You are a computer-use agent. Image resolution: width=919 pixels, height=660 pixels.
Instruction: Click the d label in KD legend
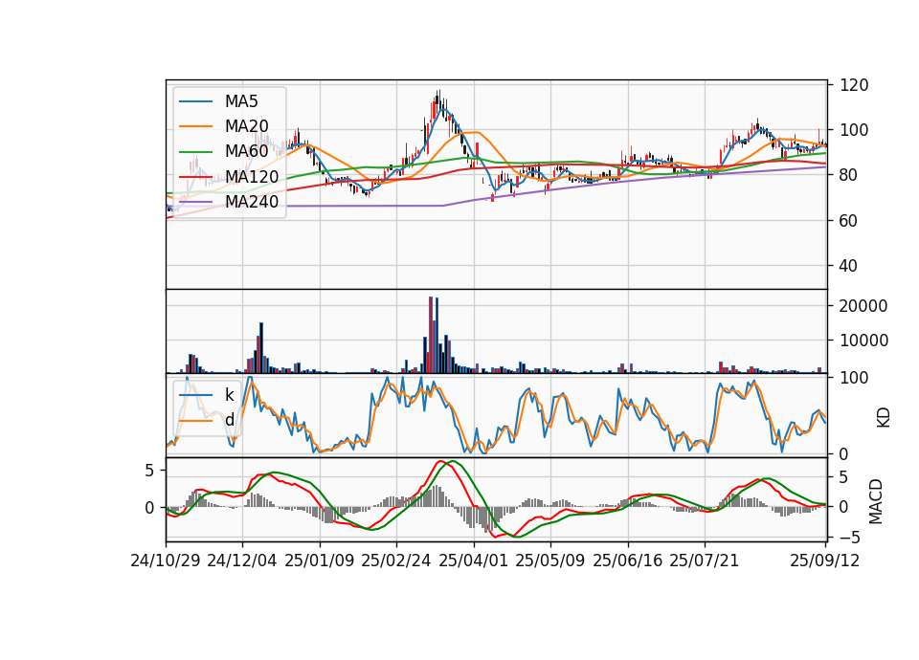tap(229, 420)
